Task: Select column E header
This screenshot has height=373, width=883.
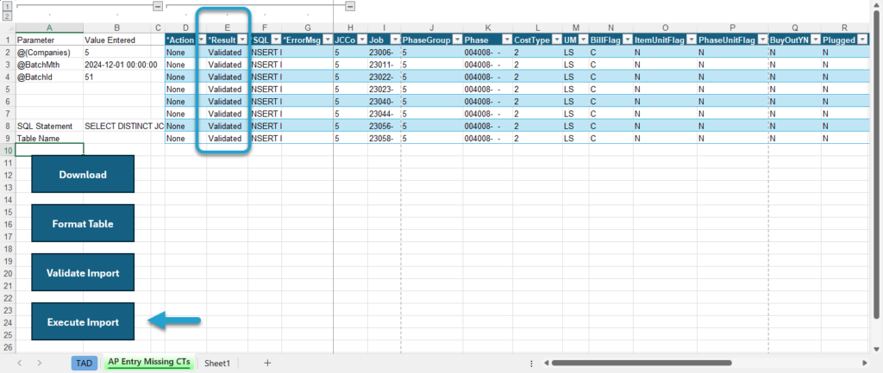Action: tap(227, 28)
